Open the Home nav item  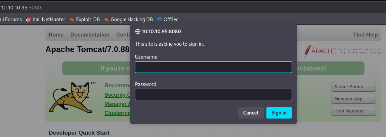[x=56, y=35]
